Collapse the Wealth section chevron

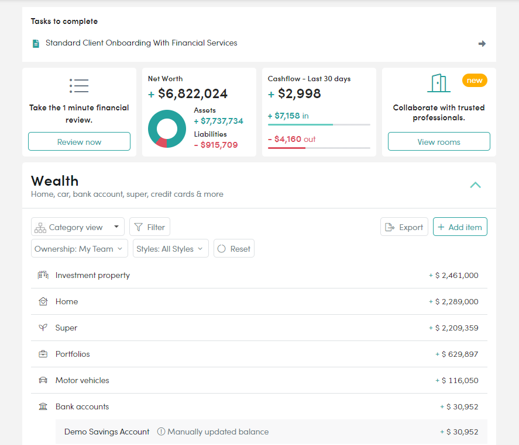point(475,185)
